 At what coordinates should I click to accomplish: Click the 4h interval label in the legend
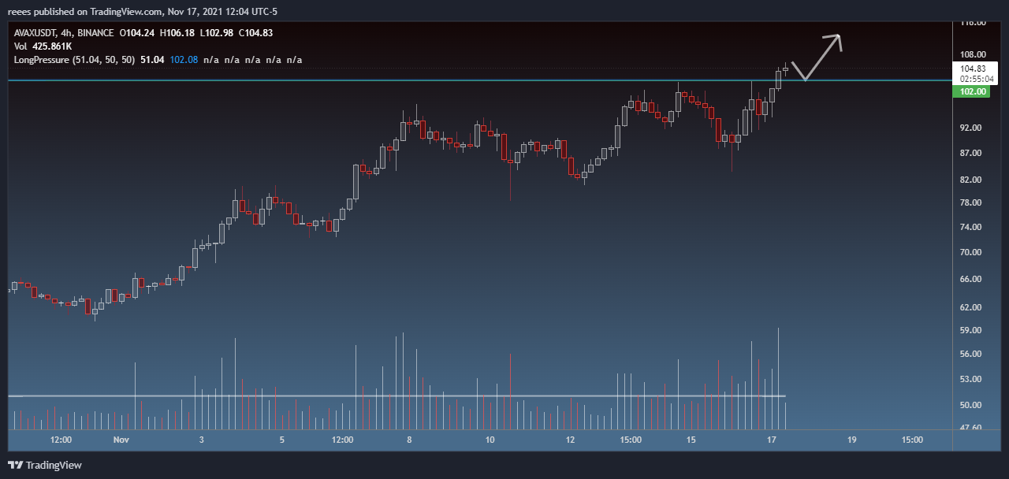[x=65, y=33]
